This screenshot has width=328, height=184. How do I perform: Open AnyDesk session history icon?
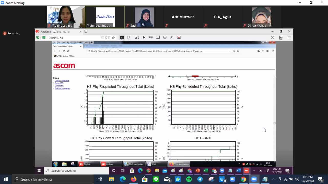pyautogui.click(x=272, y=38)
